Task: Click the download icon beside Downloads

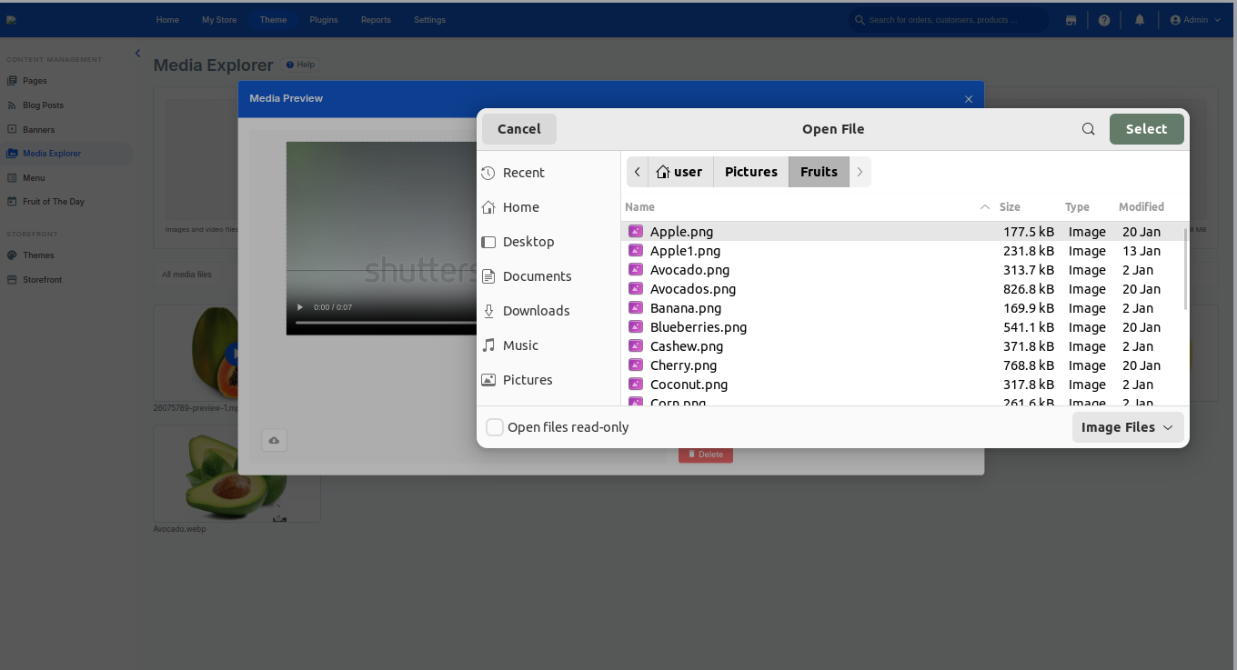Action: [x=488, y=311]
